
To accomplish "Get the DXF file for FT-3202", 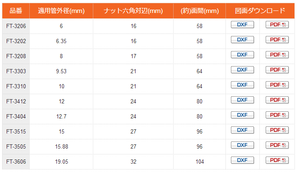I will 242,40.
